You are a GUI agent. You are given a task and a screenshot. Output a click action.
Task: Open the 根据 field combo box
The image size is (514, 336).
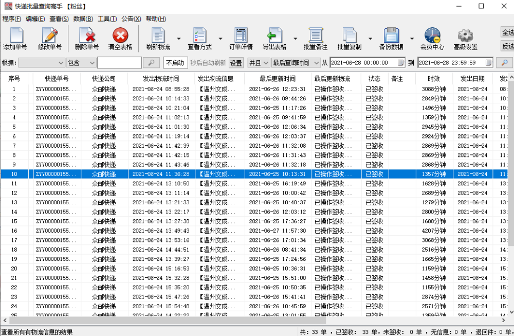point(41,63)
